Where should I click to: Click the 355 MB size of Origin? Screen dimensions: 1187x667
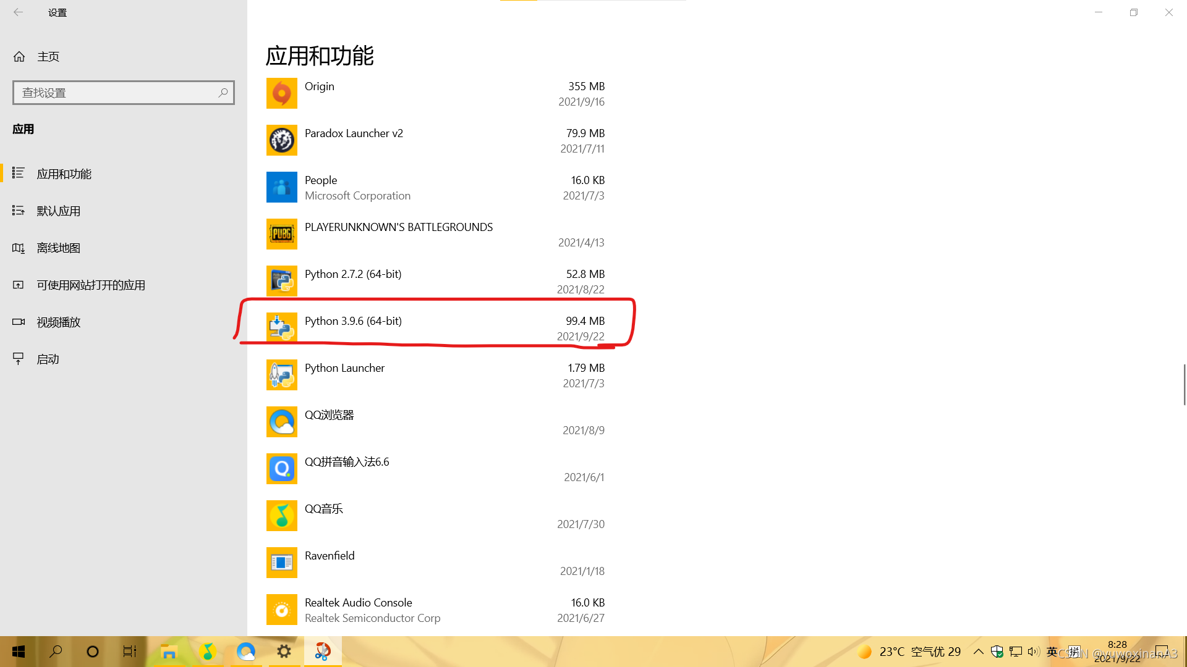586,86
